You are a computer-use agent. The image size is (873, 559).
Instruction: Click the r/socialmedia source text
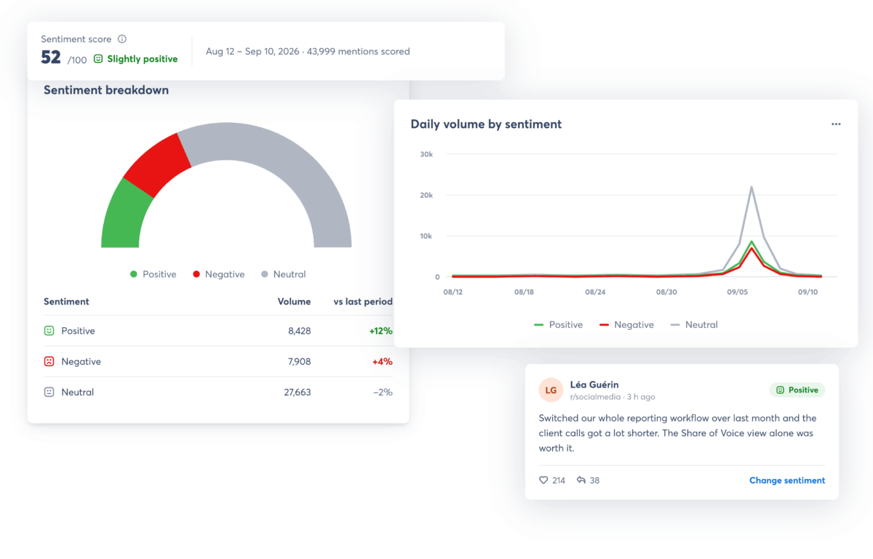click(x=597, y=397)
